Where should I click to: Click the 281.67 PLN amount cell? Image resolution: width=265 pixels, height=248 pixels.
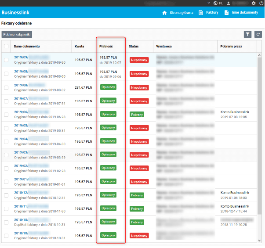click(x=83, y=87)
